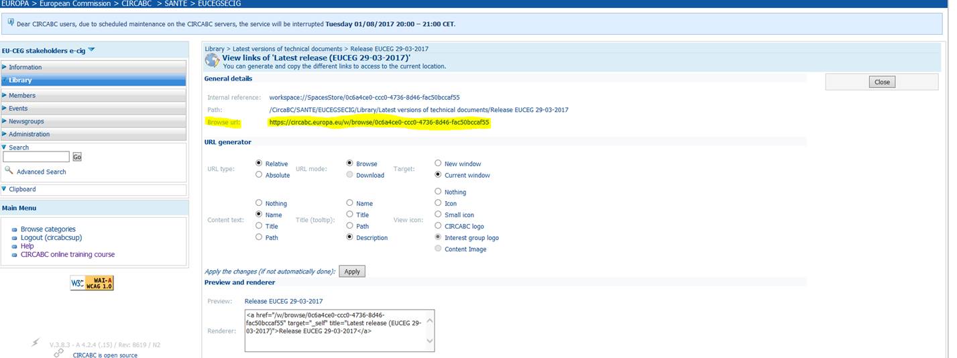
Task: Set Title tooltip to Description
Action: pos(349,237)
